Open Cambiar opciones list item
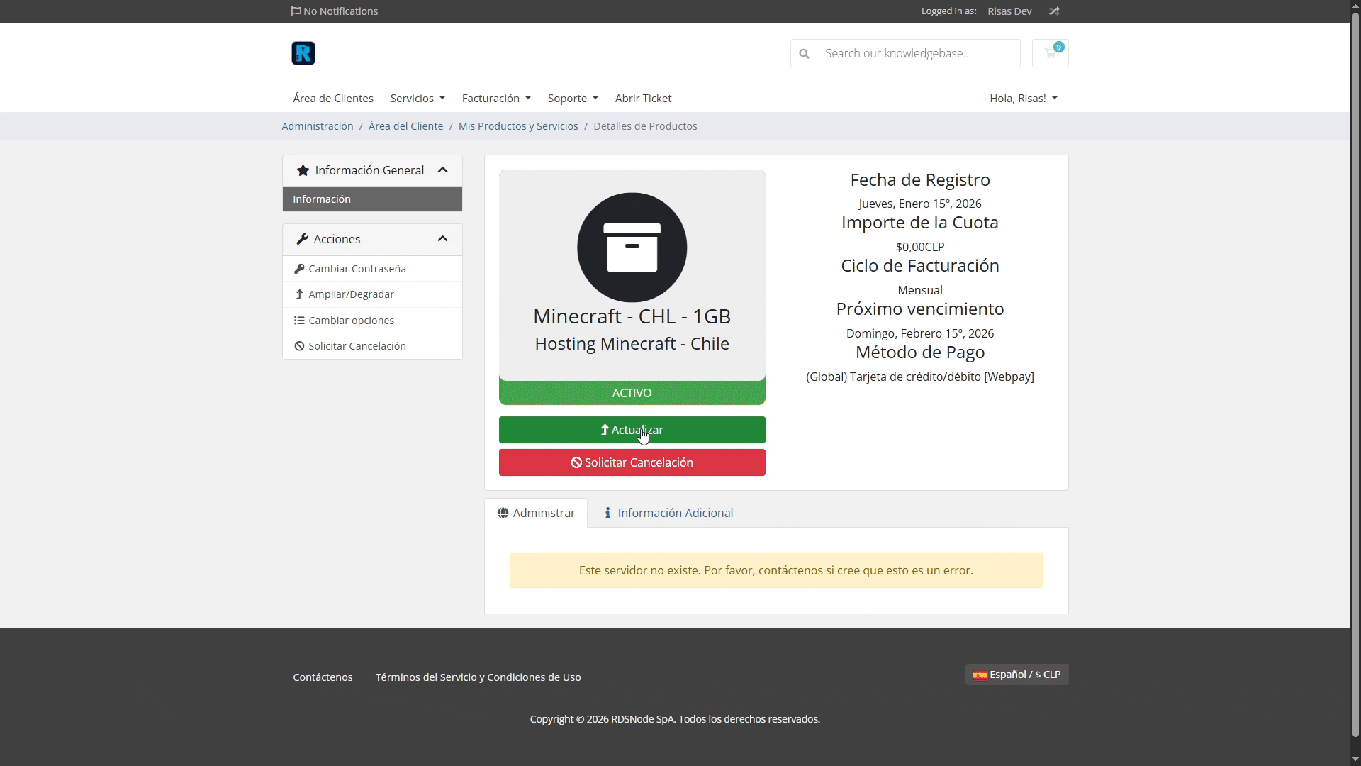The image size is (1361, 766). (x=351, y=321)
